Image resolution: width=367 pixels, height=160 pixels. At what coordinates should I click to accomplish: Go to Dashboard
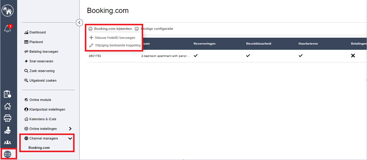pos(35,32)
